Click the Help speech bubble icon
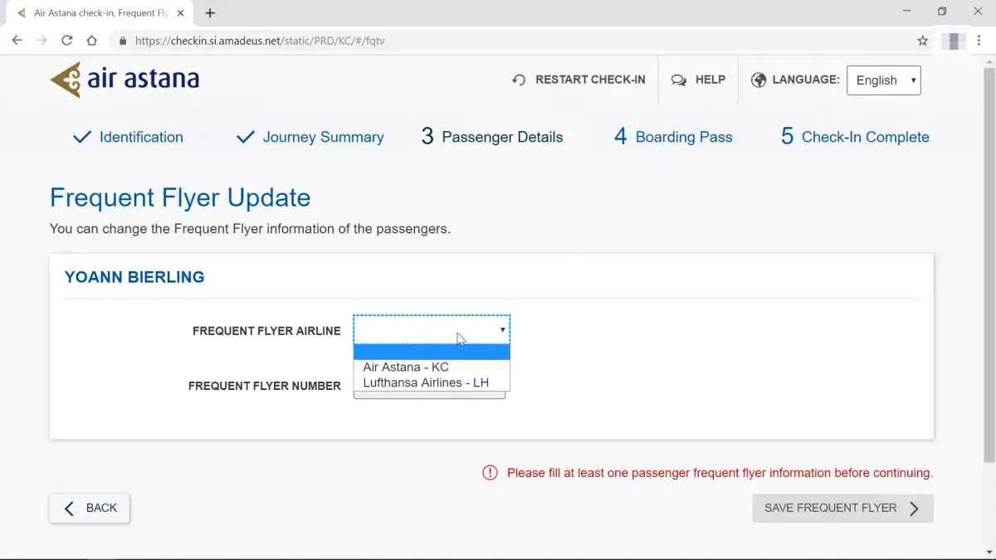Screen dimensions: 996x560 [x=679, y=80]
